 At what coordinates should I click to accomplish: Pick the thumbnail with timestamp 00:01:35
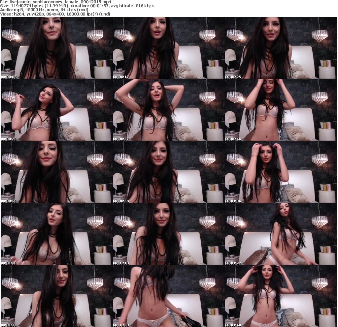coord(56,296)
